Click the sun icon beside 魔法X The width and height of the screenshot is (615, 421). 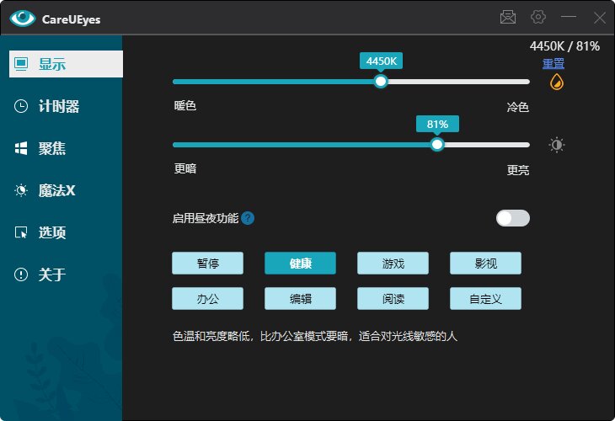click(21, 190)
